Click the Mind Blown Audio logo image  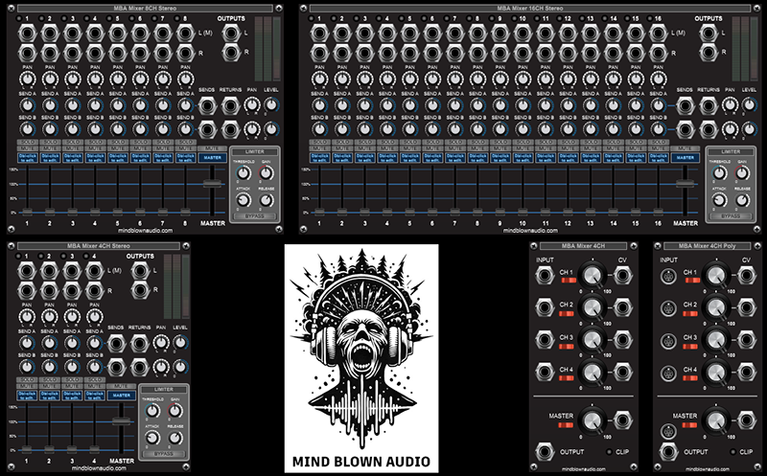[361, 359]
